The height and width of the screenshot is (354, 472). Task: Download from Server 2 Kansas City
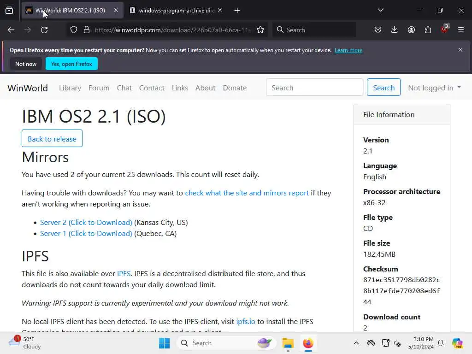(x=86, y=223)
